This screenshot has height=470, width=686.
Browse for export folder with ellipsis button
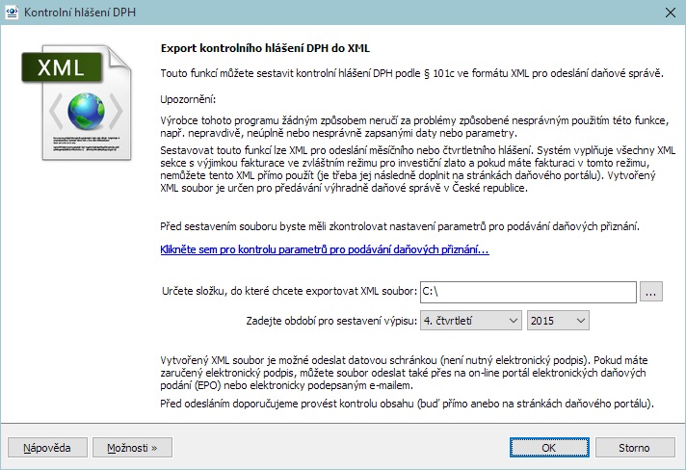[651, 292]
